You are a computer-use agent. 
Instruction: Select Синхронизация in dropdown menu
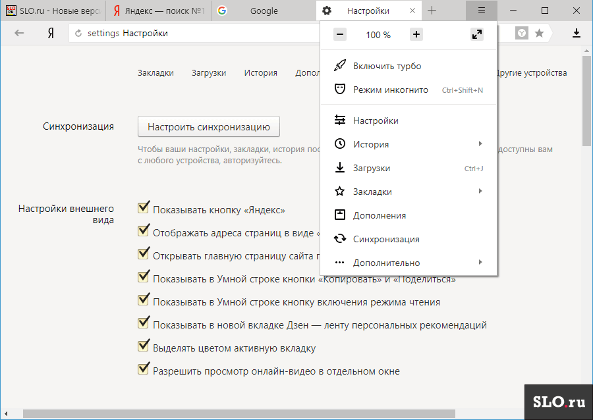click(x=409, y=239)
